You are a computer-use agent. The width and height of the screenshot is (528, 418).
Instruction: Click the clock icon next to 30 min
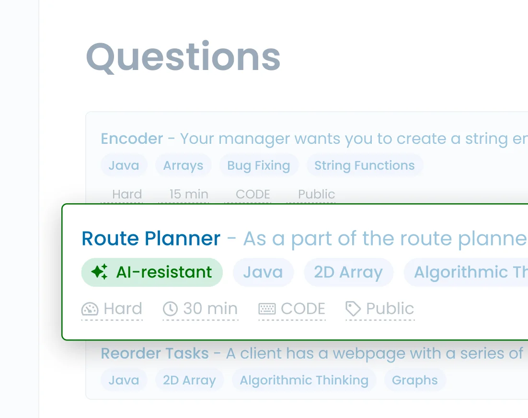170,309
